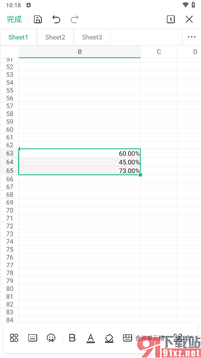201x358 pixels.
Task: Open font color underlined A tool
Action: click(91, 338)
